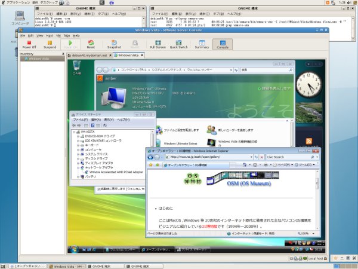Open the Host menu in VMware Server Console
The width and height of the screenshot is (358, 269).
[x=50, y=36]
